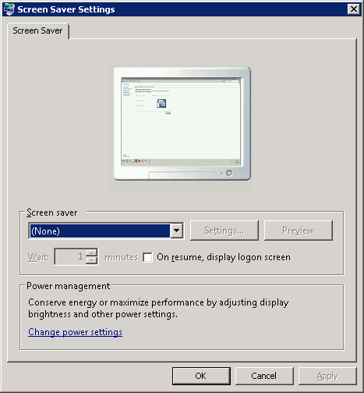This screenshot has width=364, height=393.
Task: Click the 'minutes' label text
Action: [x=121, y=257]
